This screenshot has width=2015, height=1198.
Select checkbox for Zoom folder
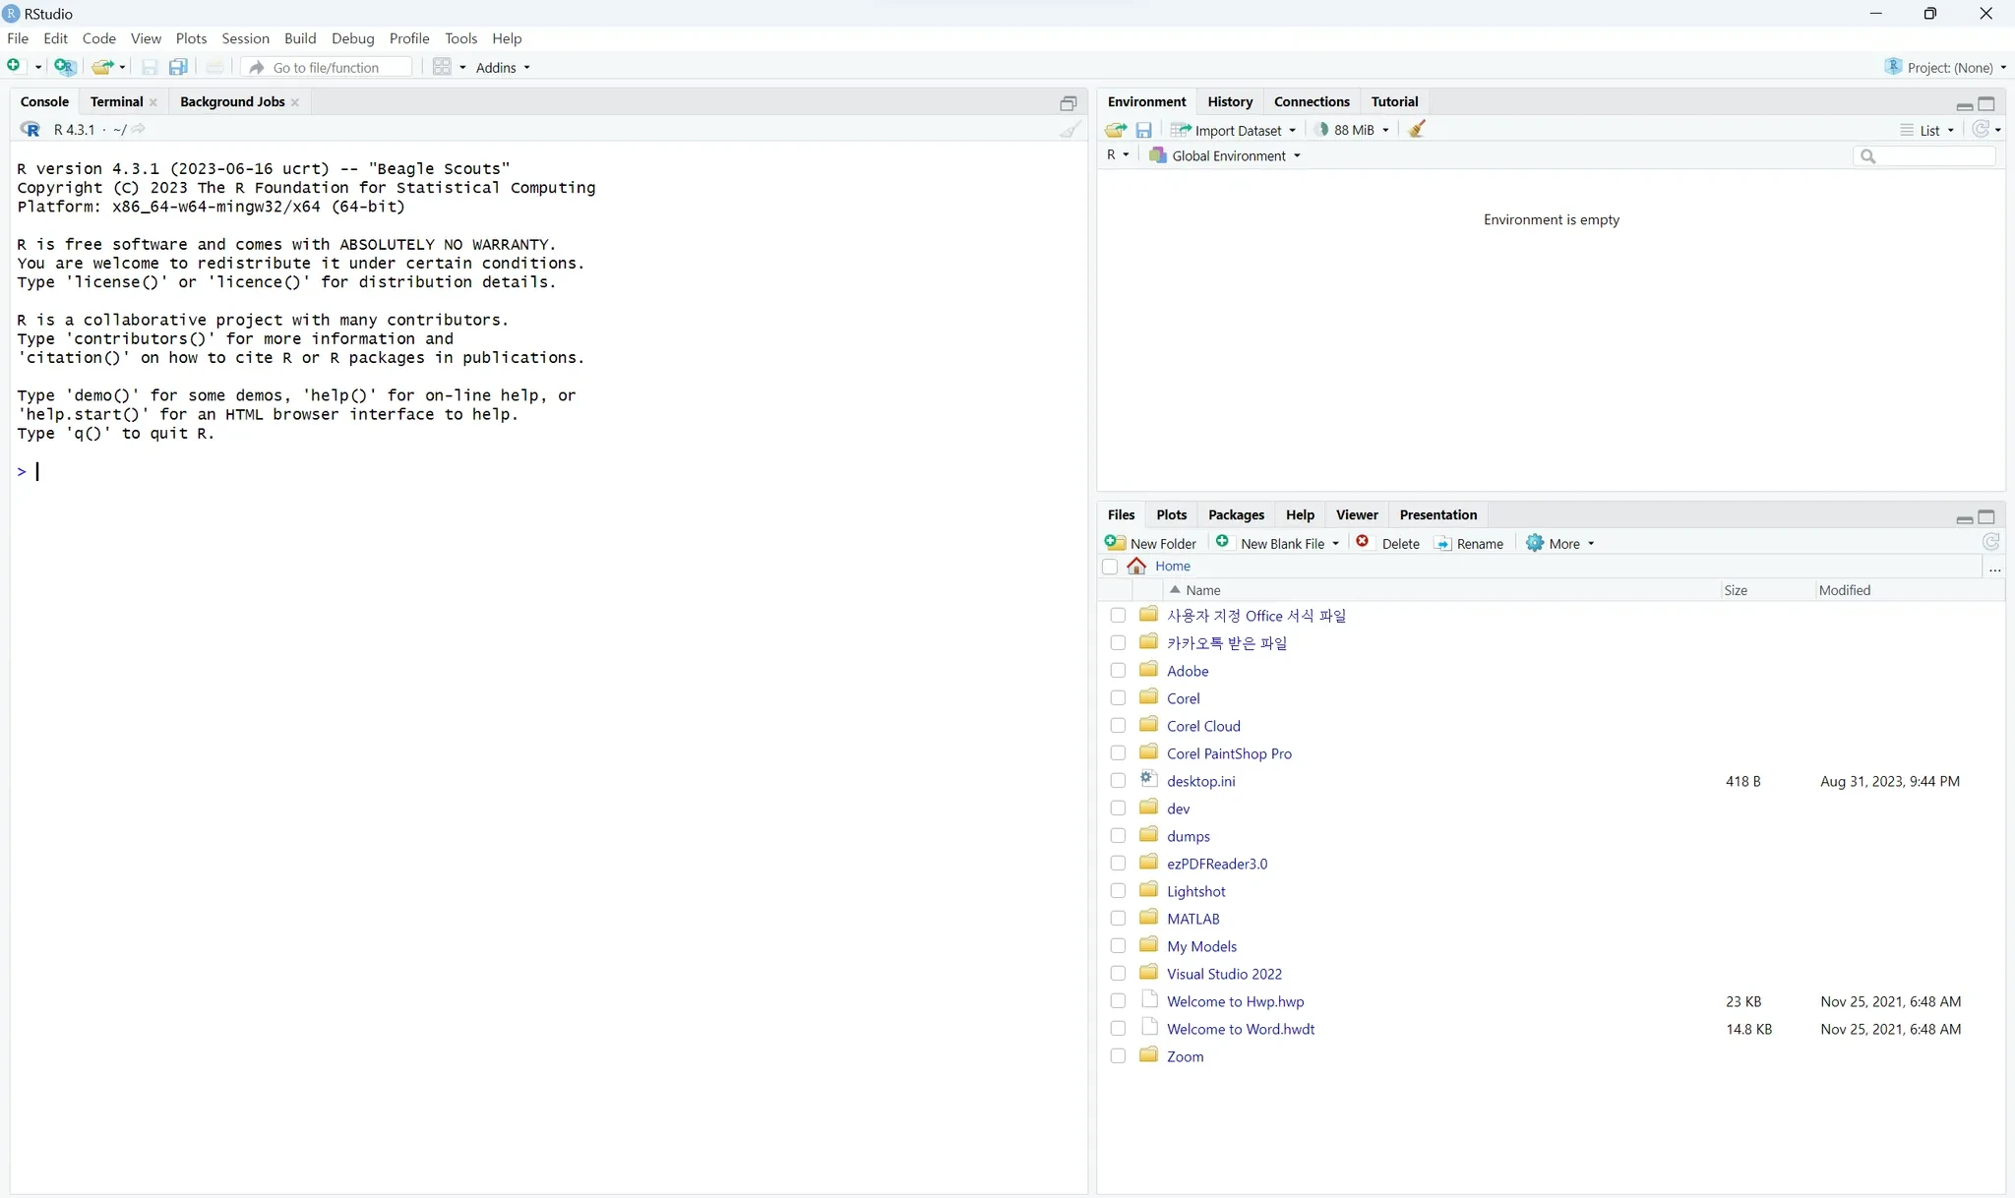1118,1055
